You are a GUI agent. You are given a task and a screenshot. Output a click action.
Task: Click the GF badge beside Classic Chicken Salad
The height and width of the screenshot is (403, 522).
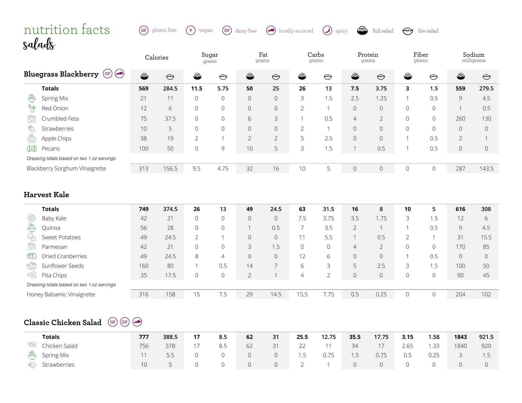113,322
